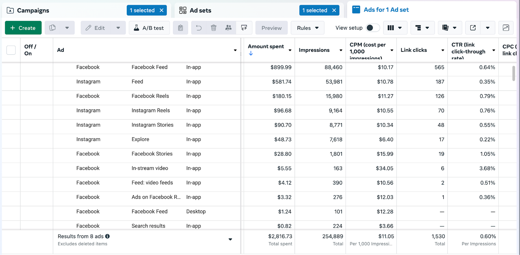The height and width of the screenshot is (255, 520).
Task: Click the trash delete icon
Action: click(x=214, y=28)
